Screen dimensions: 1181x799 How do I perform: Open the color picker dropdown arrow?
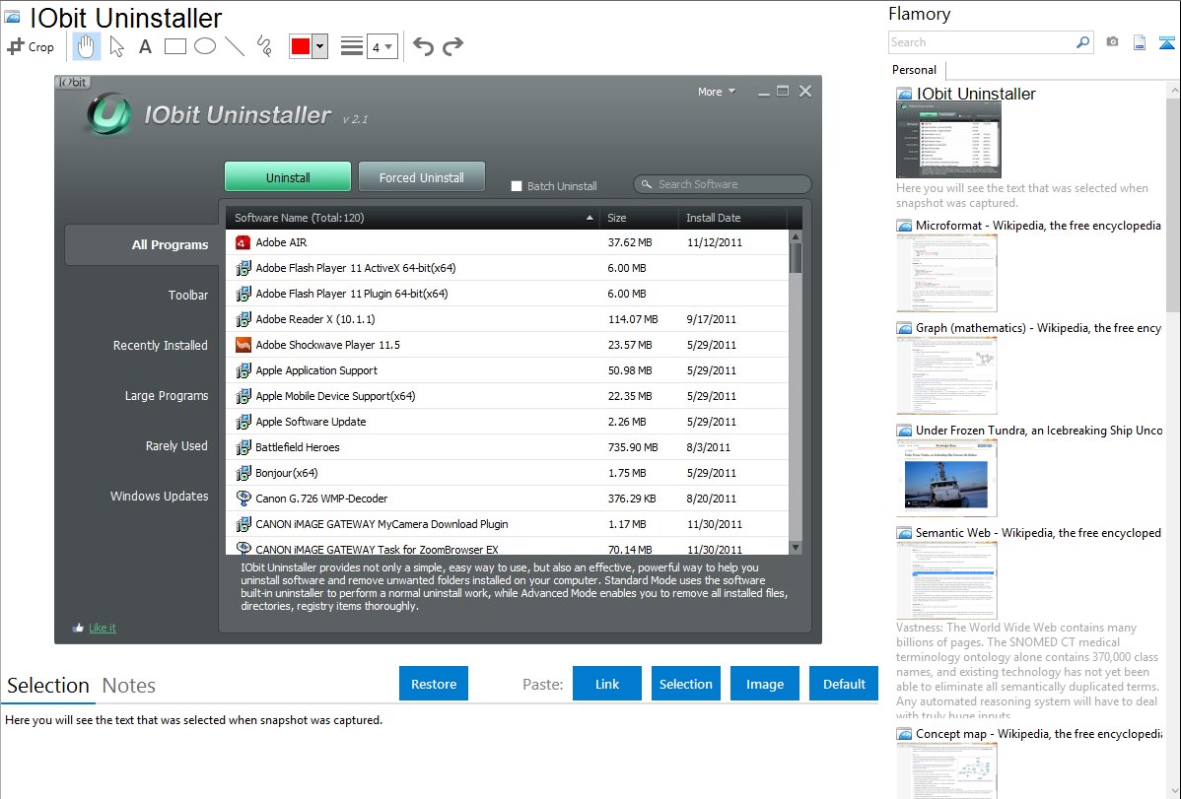point(320,46)
